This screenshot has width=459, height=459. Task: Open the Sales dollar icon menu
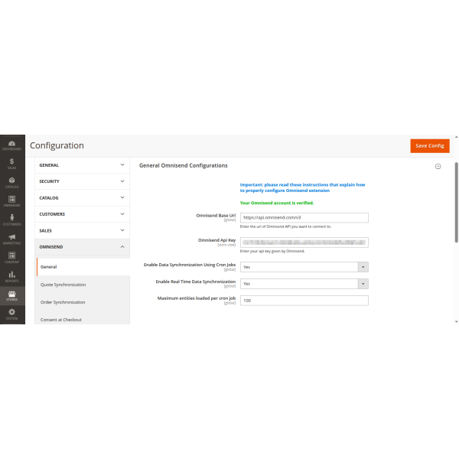coord(12,163)
